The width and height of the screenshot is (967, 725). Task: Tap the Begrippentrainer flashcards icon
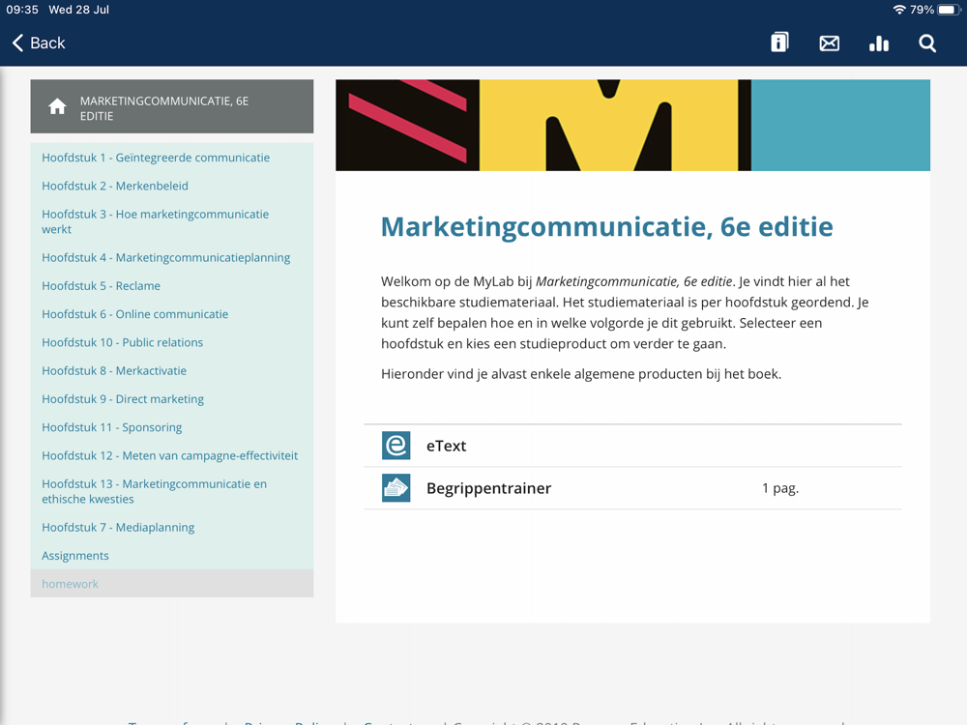tap(396, 487)
